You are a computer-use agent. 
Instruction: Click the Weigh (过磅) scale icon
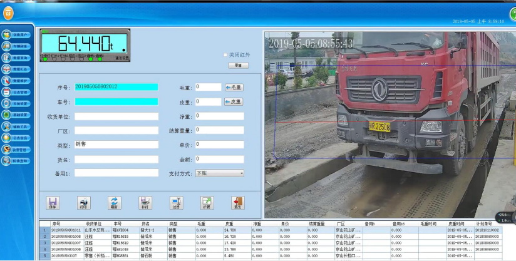click(176, 202)
